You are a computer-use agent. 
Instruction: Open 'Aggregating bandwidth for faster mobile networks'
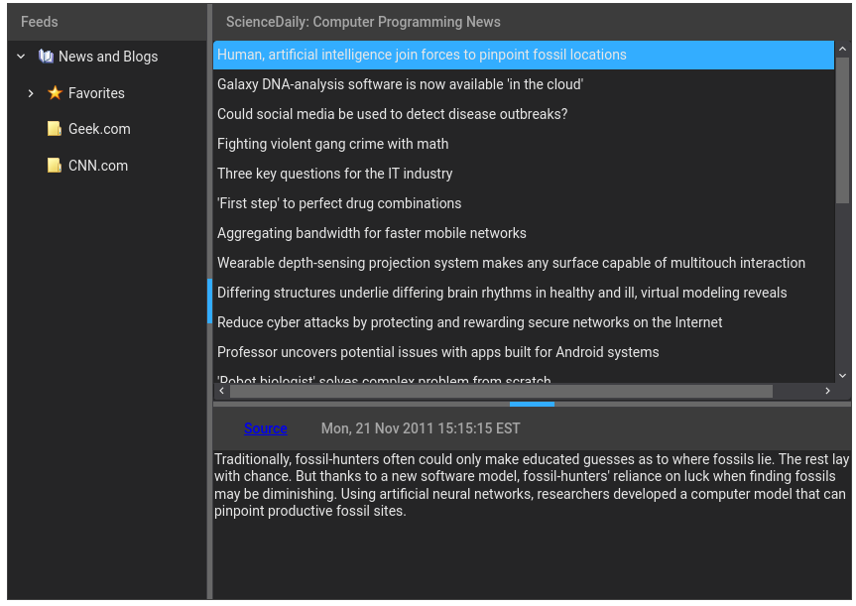tap(371, 233)
